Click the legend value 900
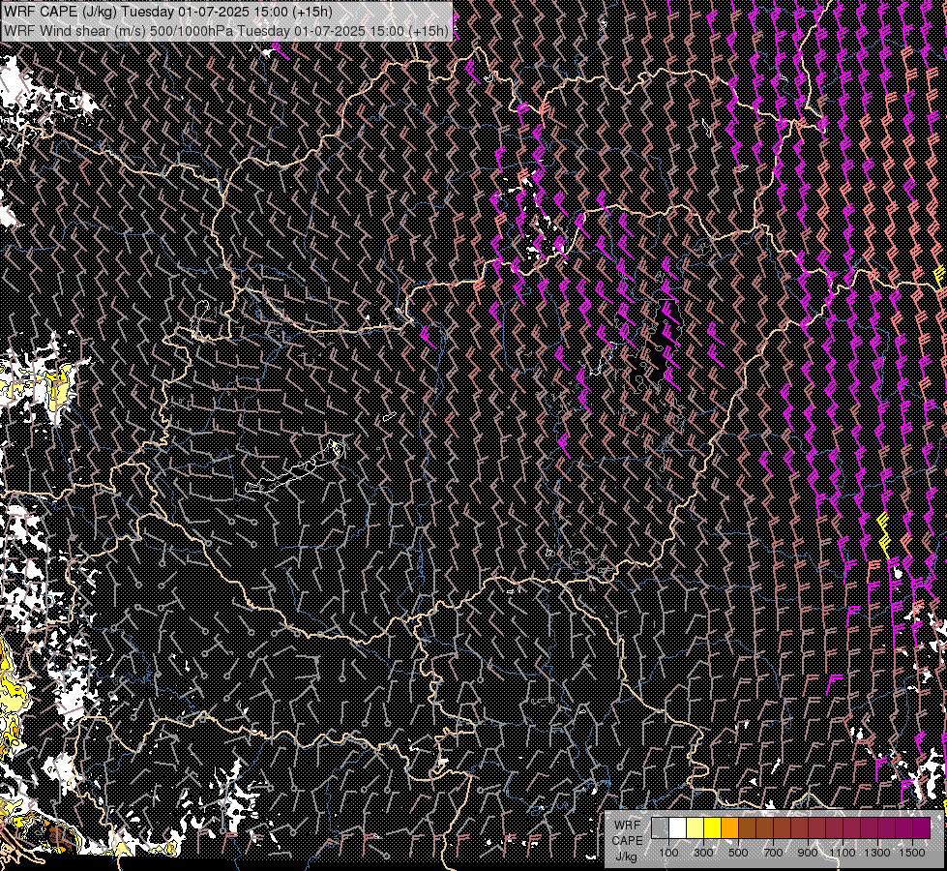 pos(808,853)
